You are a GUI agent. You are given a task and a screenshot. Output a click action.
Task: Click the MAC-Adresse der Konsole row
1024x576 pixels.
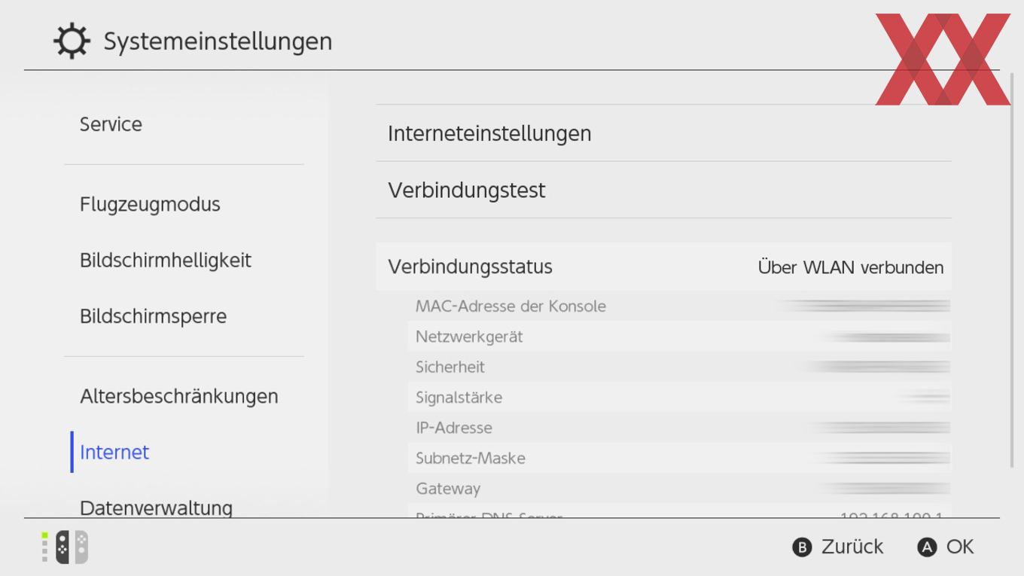[x=680, y=306]
